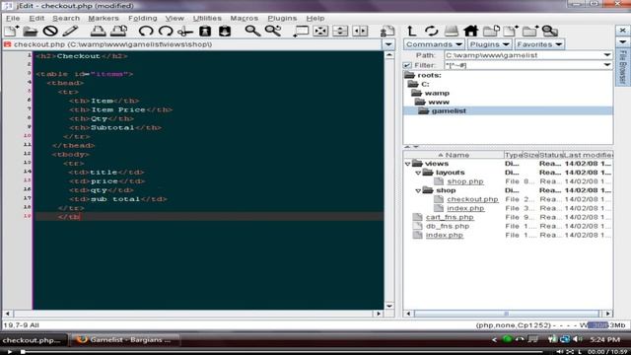Screen dimensions: 631x355
Task: Click the Find Next magnifier icon
Action: [273, 31]
